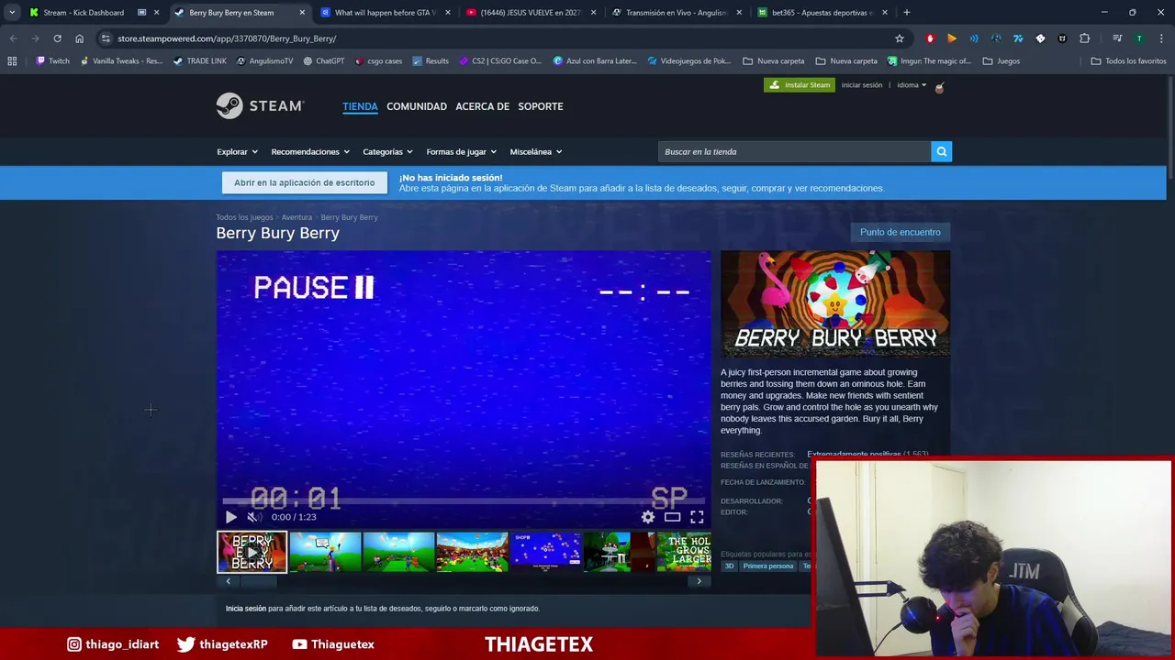Switch to the Transmisión en Vivo tab

tap(676, 13)
